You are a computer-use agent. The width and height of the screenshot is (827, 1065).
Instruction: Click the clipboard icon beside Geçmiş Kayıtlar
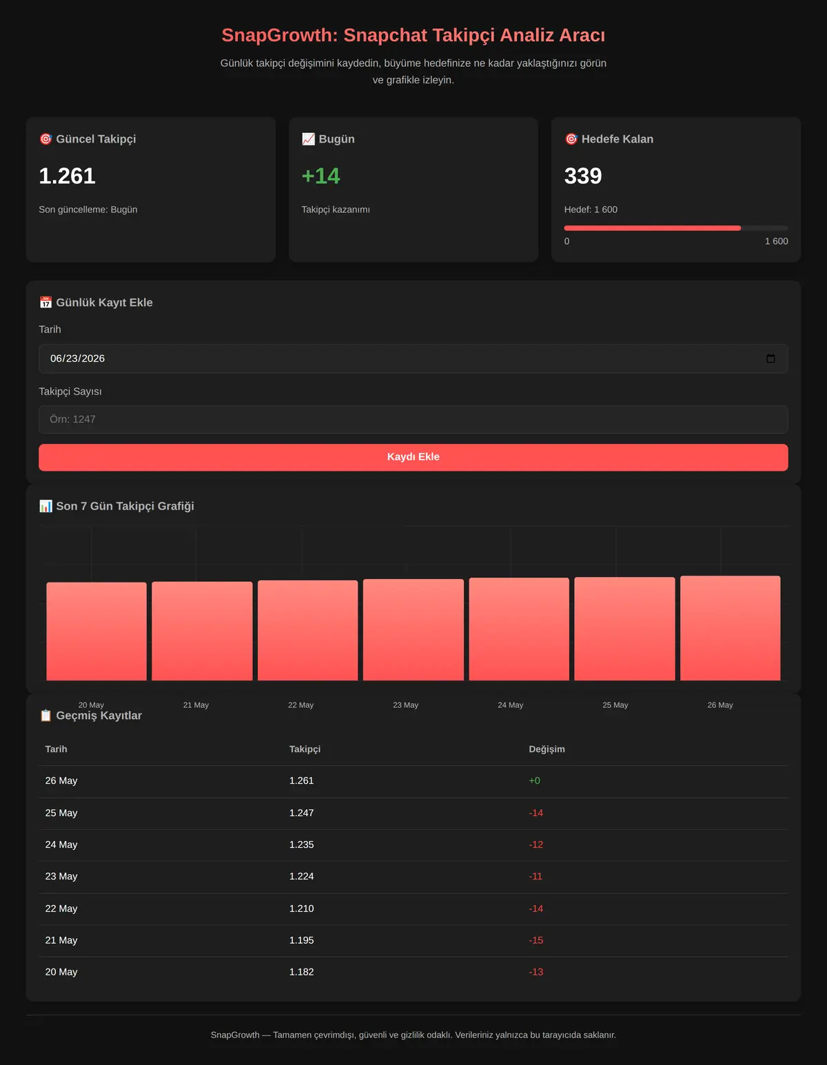[x=45, y=716]
